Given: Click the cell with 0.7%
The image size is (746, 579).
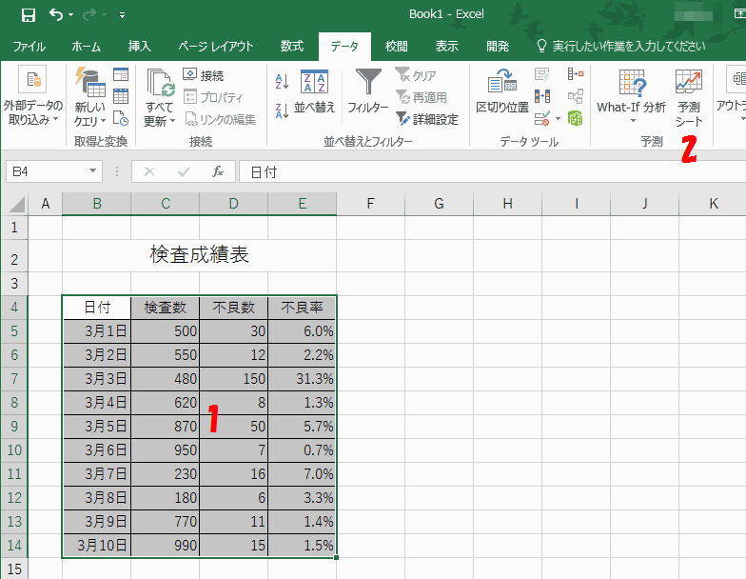Looking at the screenshot, I should (x=303, y=450).
